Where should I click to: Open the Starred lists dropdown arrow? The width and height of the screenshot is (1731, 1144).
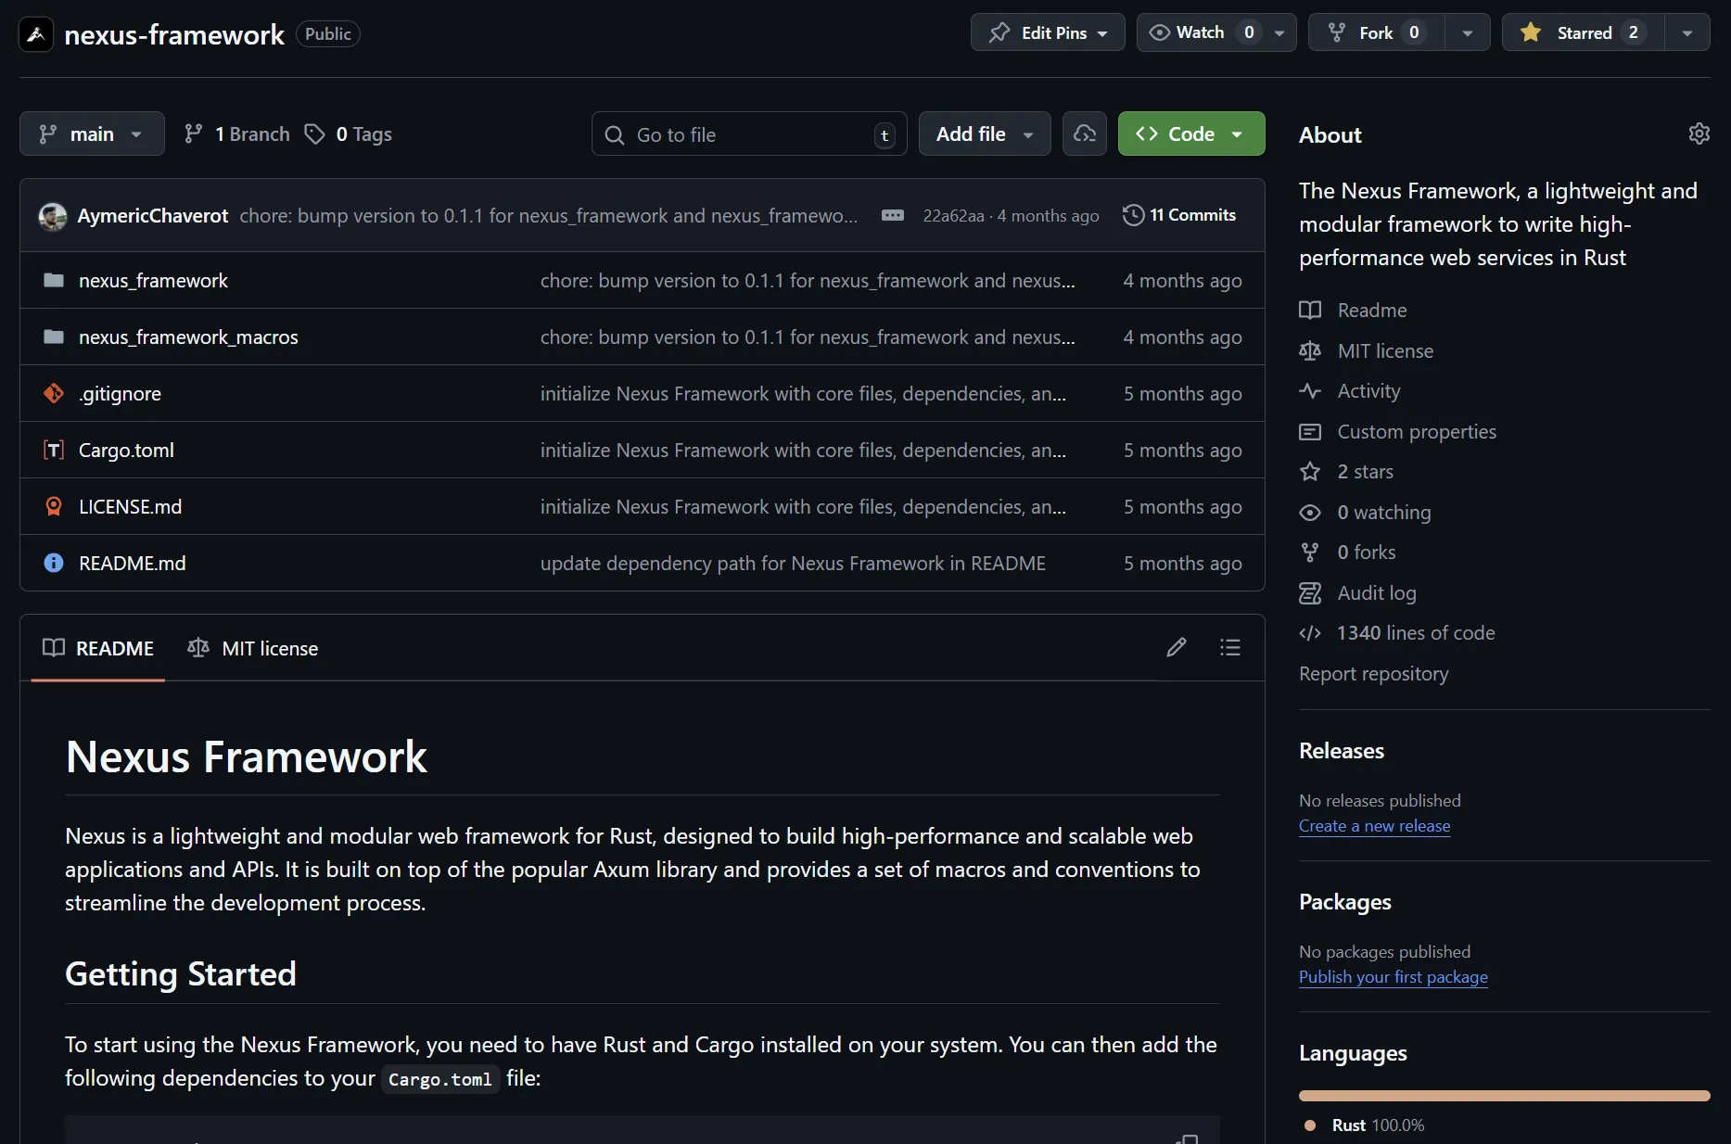[x=1687, y=32]
